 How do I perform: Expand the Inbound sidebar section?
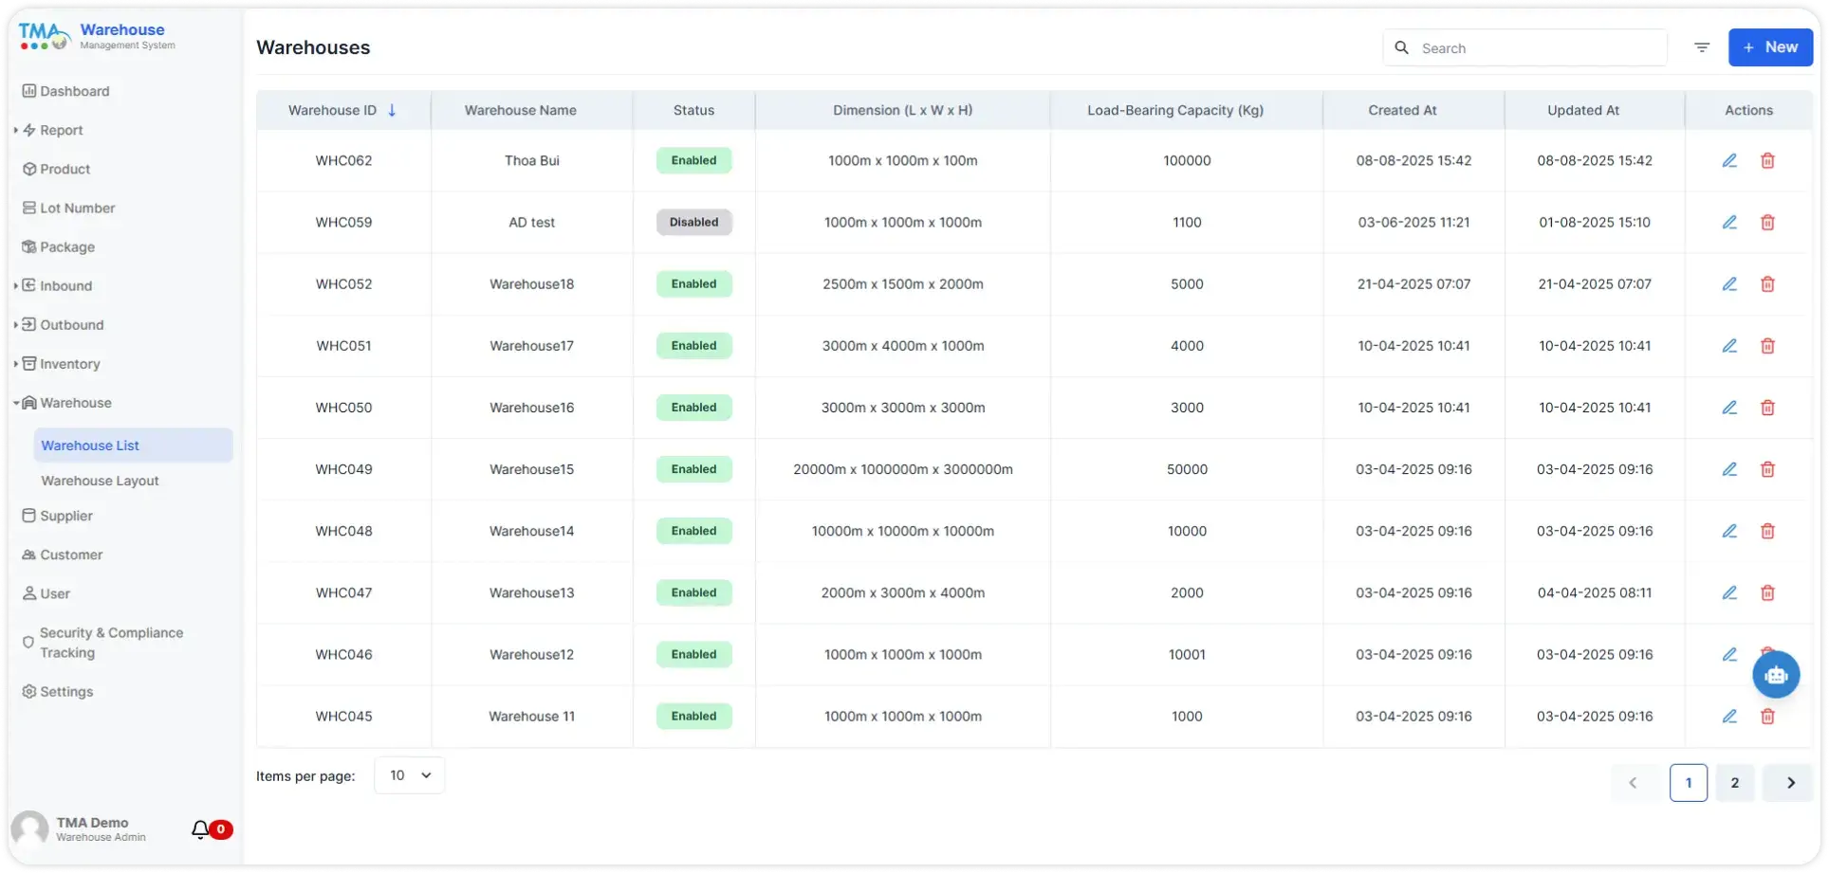[65, 285]
